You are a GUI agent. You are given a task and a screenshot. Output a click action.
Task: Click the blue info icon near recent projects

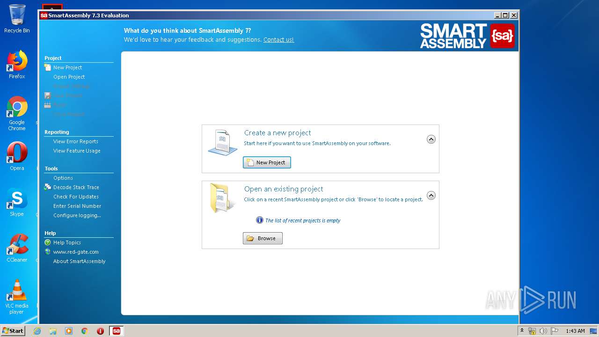[260, 220]
